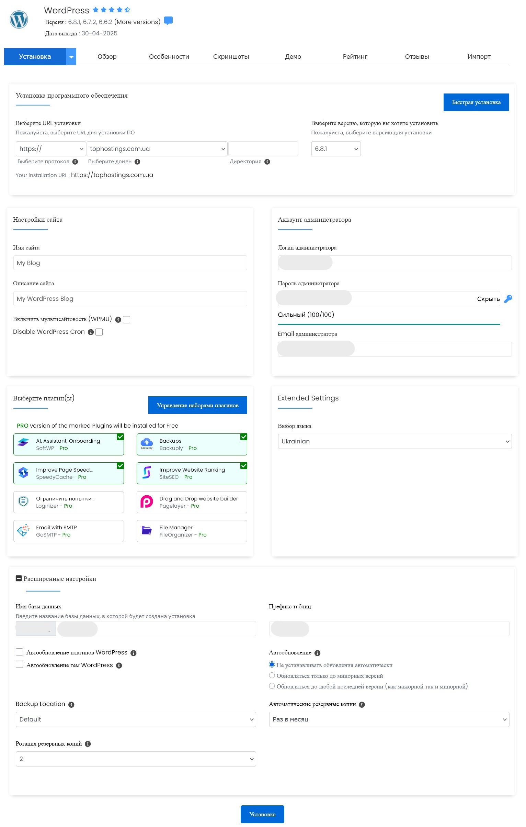Click the Loginizer shield icon
Viewport: 526px width, 827px height.
click(x=23, y=501)
